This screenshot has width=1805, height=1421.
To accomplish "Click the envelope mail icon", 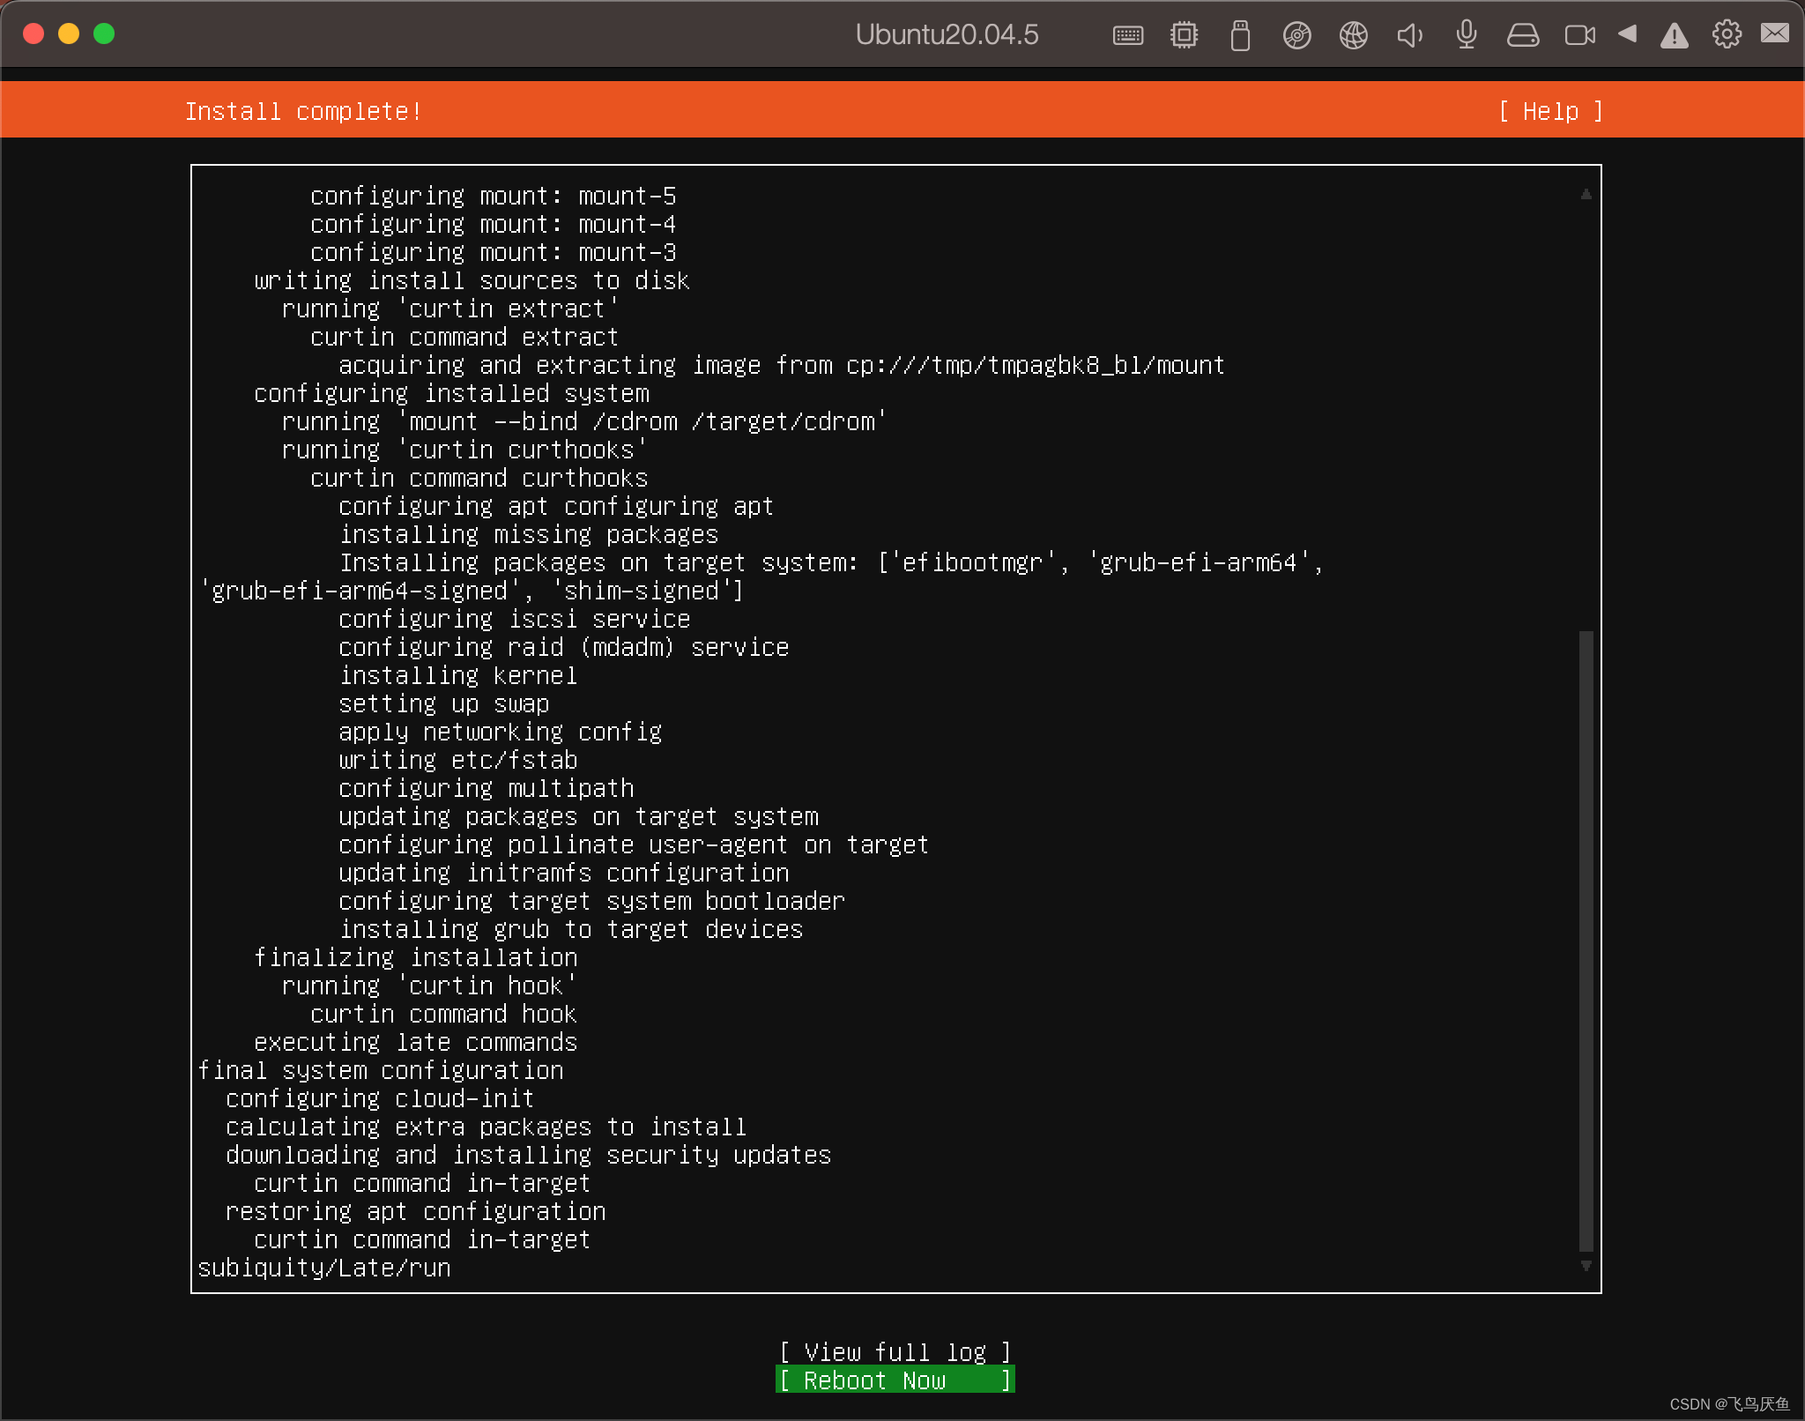I will [1774, 33].
